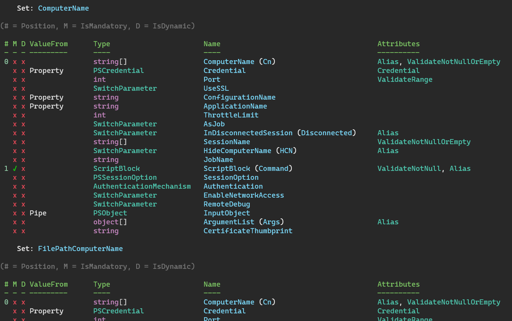
Task: Click "Alias" attribute in the ArgumentList row
Action: [388, 222]
